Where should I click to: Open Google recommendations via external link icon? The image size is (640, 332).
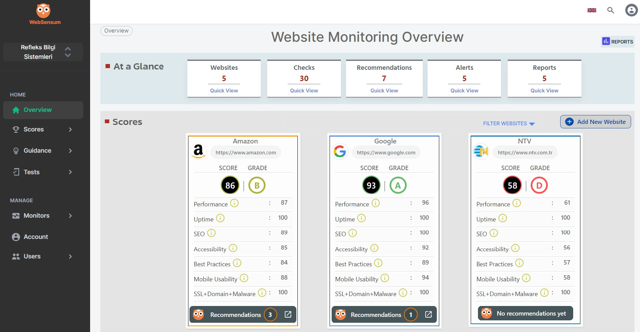(x=428, y=314)
